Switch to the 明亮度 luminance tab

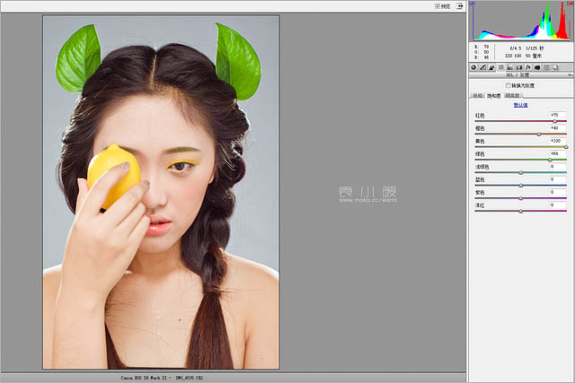pyautogui.click(x=511, y=94)
